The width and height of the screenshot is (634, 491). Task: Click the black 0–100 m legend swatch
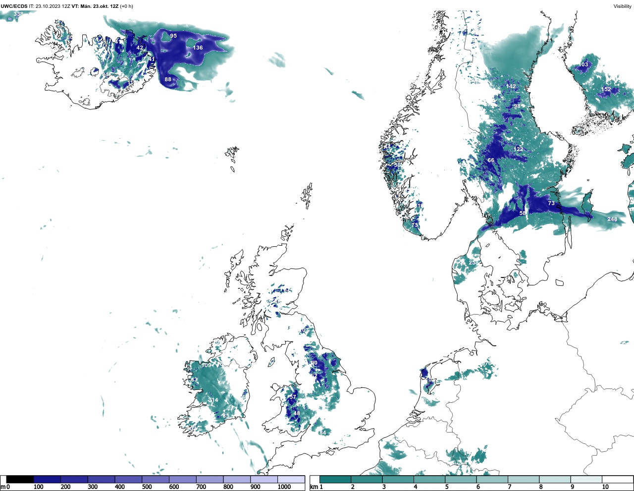click(x=20, y=479)
